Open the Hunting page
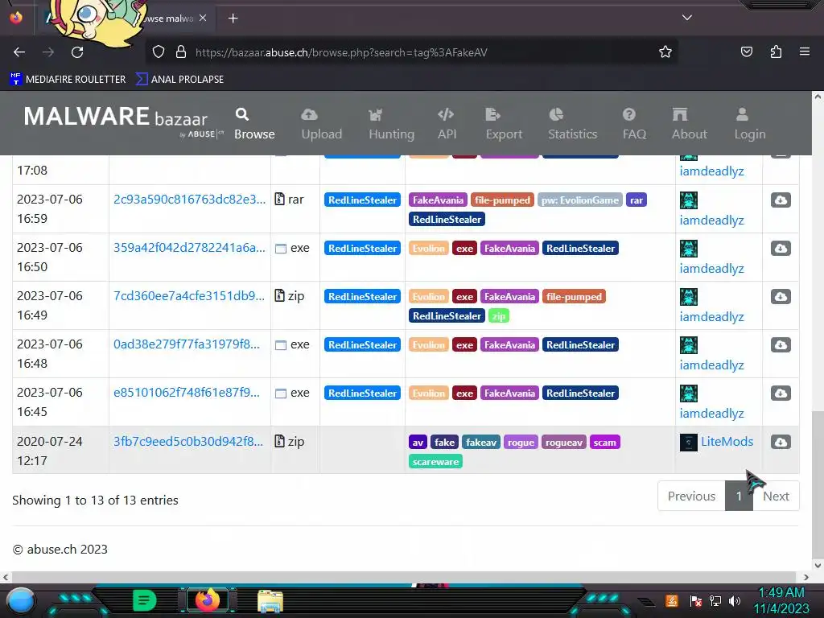 [392, 124]
